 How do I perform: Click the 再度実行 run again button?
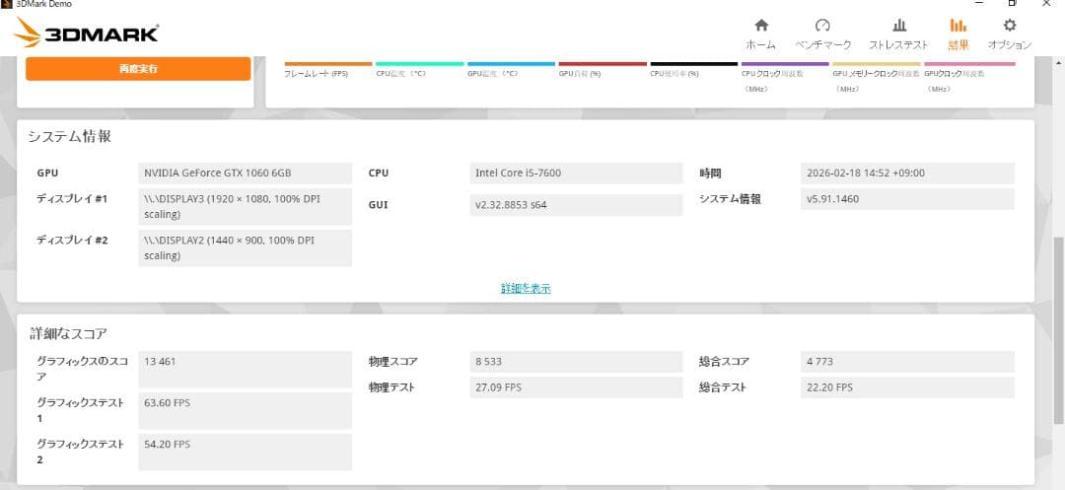pyautogui.click(x=139, y=69)
